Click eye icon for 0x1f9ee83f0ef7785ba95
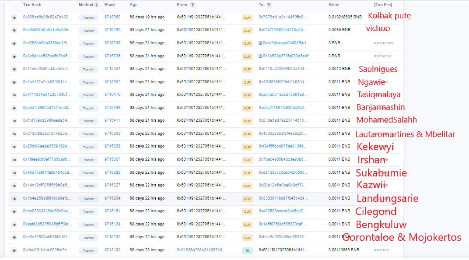 pyautogui.click(x=14, y=160)
